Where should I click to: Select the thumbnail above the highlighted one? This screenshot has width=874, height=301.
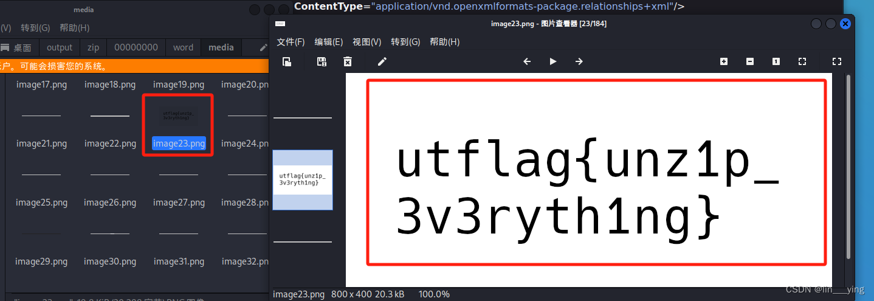tap(303, 117)
